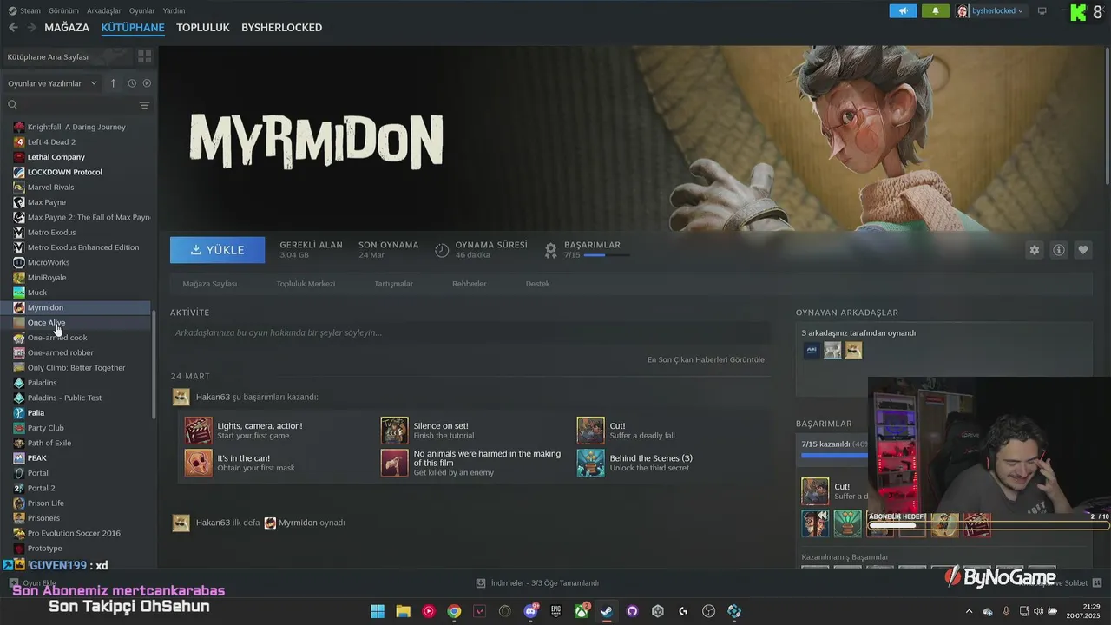The height and width of the screenshot is (625, 1111).
Task: Click the library search magnifier icon
Action: (13, 105)
